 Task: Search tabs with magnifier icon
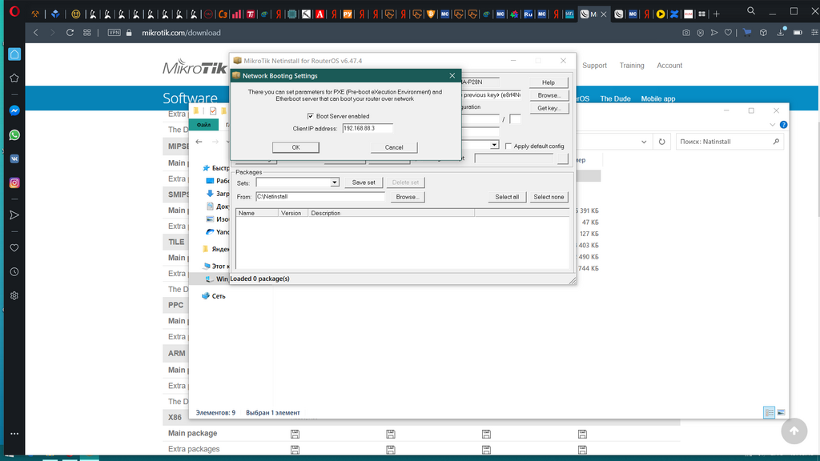tap(751, 11)
